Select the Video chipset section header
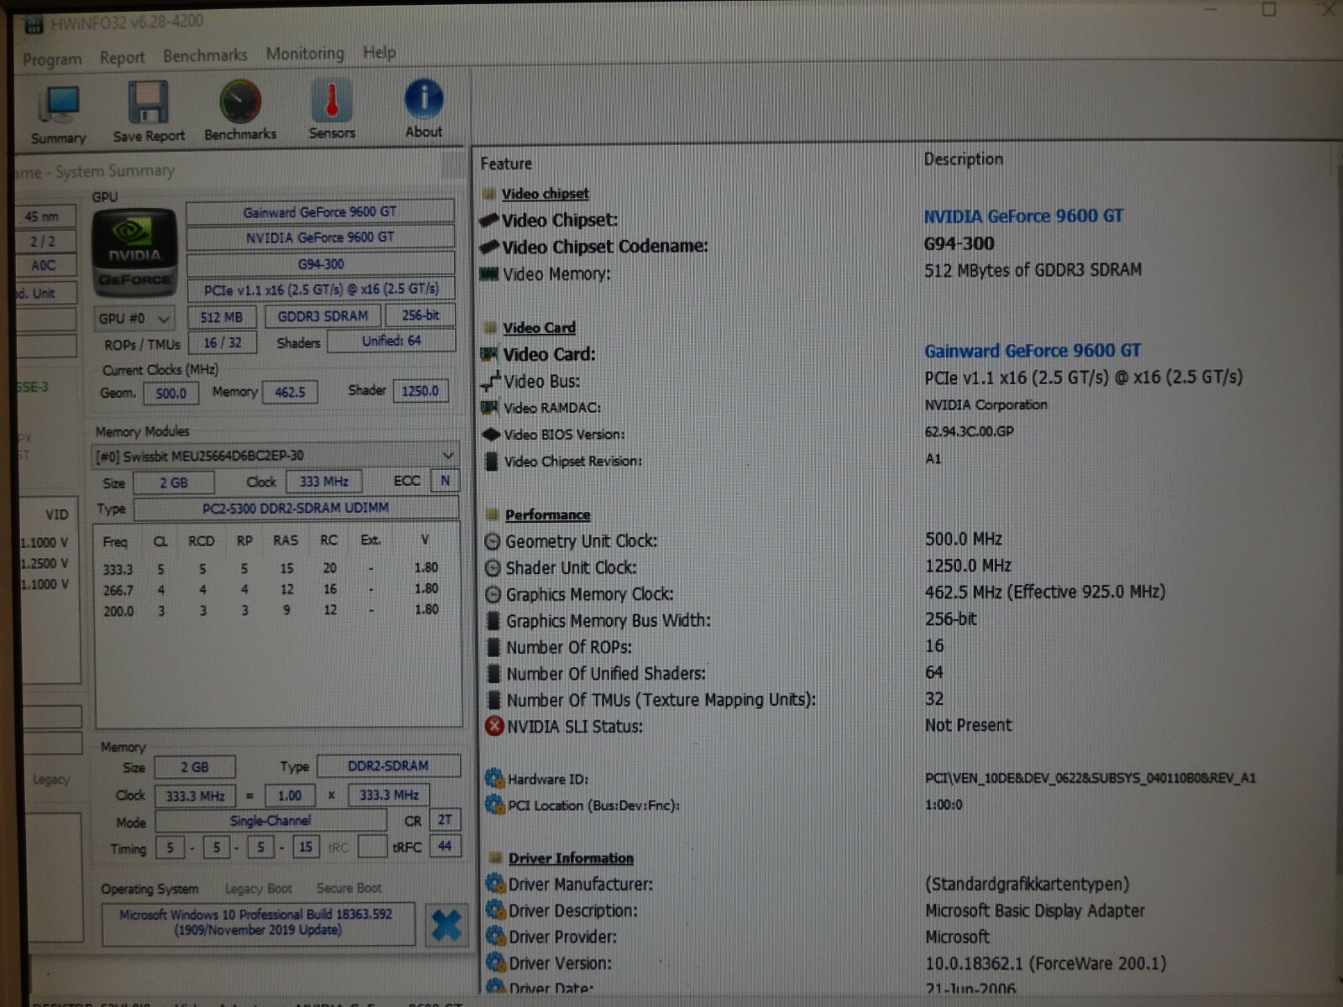This screenshot has height=1007, width=1343. click(545, 194)
